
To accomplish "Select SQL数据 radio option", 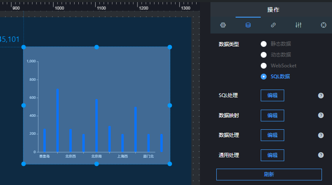I will (264, 77).
